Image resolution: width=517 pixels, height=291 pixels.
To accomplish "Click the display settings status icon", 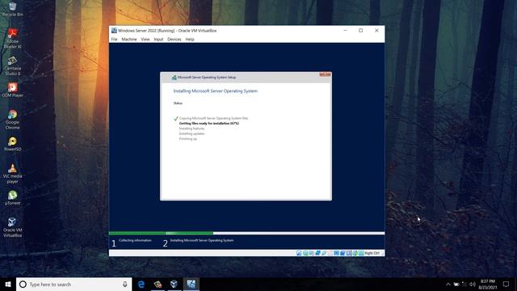I will point(336,253).
